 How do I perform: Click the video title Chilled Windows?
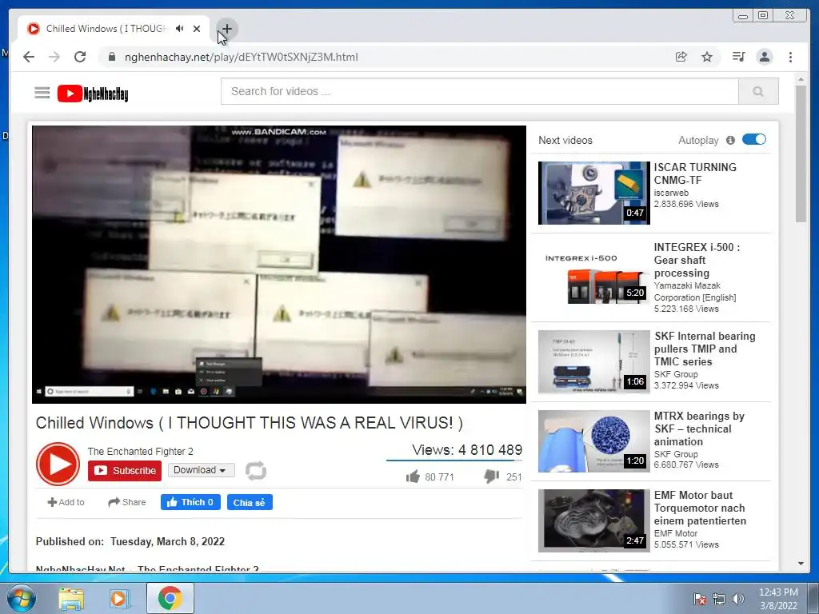[x=250, y=422]
